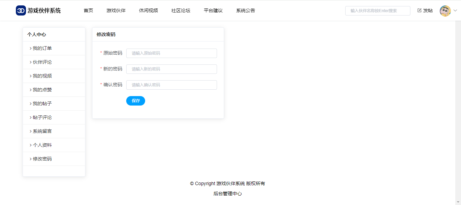The width and height of the screenshot is (461, 205).
Task: Switch to 社区论坛 menu
Action: [x=181, y=10]
